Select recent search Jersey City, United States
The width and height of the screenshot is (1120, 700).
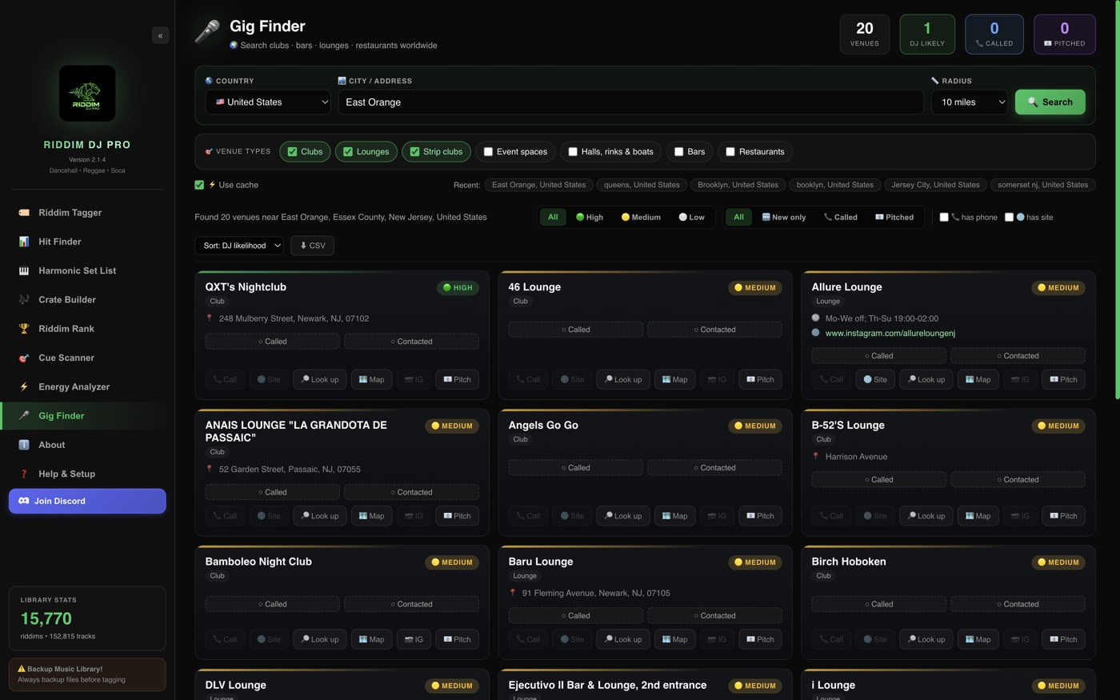(x=935, y=185)
